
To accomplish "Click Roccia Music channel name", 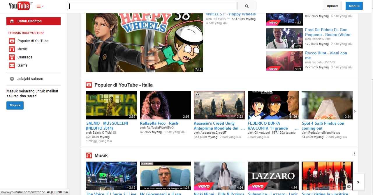I will tap(321, 39).
